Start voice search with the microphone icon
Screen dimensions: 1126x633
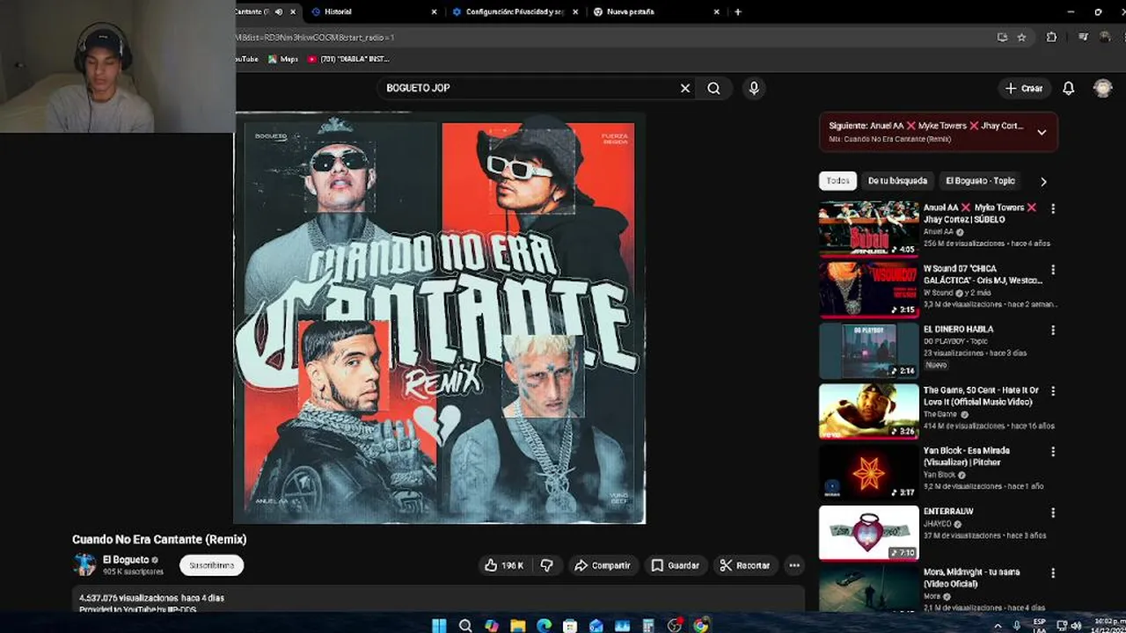754,88
